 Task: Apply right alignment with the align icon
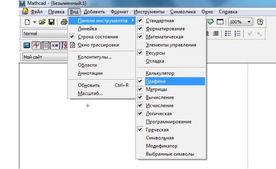tap(216, 33)
